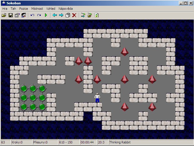
Task: Click the path with folder icon
Action: click(x=90, y=15)
